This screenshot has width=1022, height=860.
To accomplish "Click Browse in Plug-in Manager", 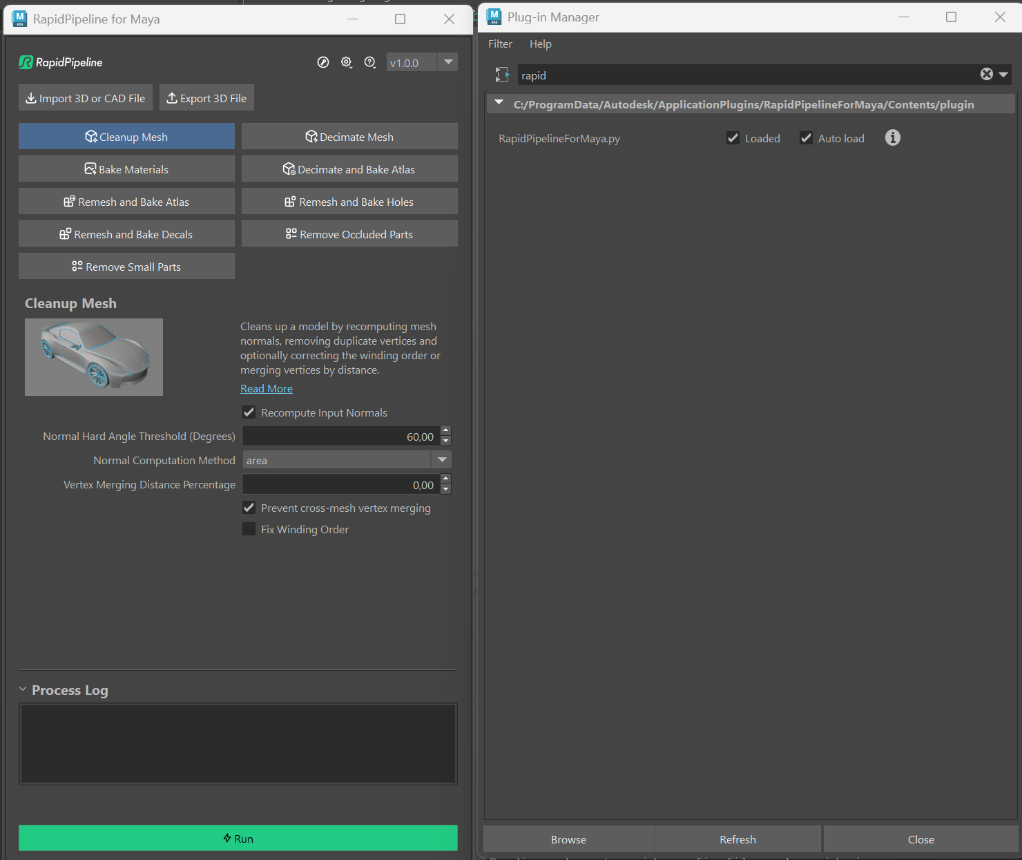I will coord(569,839).
